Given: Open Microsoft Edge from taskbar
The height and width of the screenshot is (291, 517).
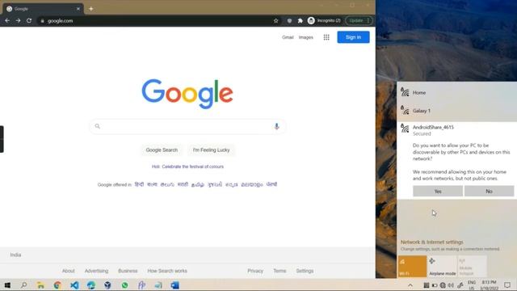Looking at the screenshot, I should [x=91, y=285].
